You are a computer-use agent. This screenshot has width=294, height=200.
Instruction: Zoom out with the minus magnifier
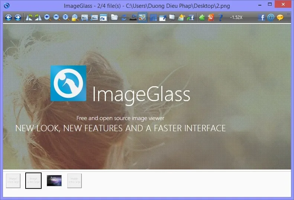56,17
